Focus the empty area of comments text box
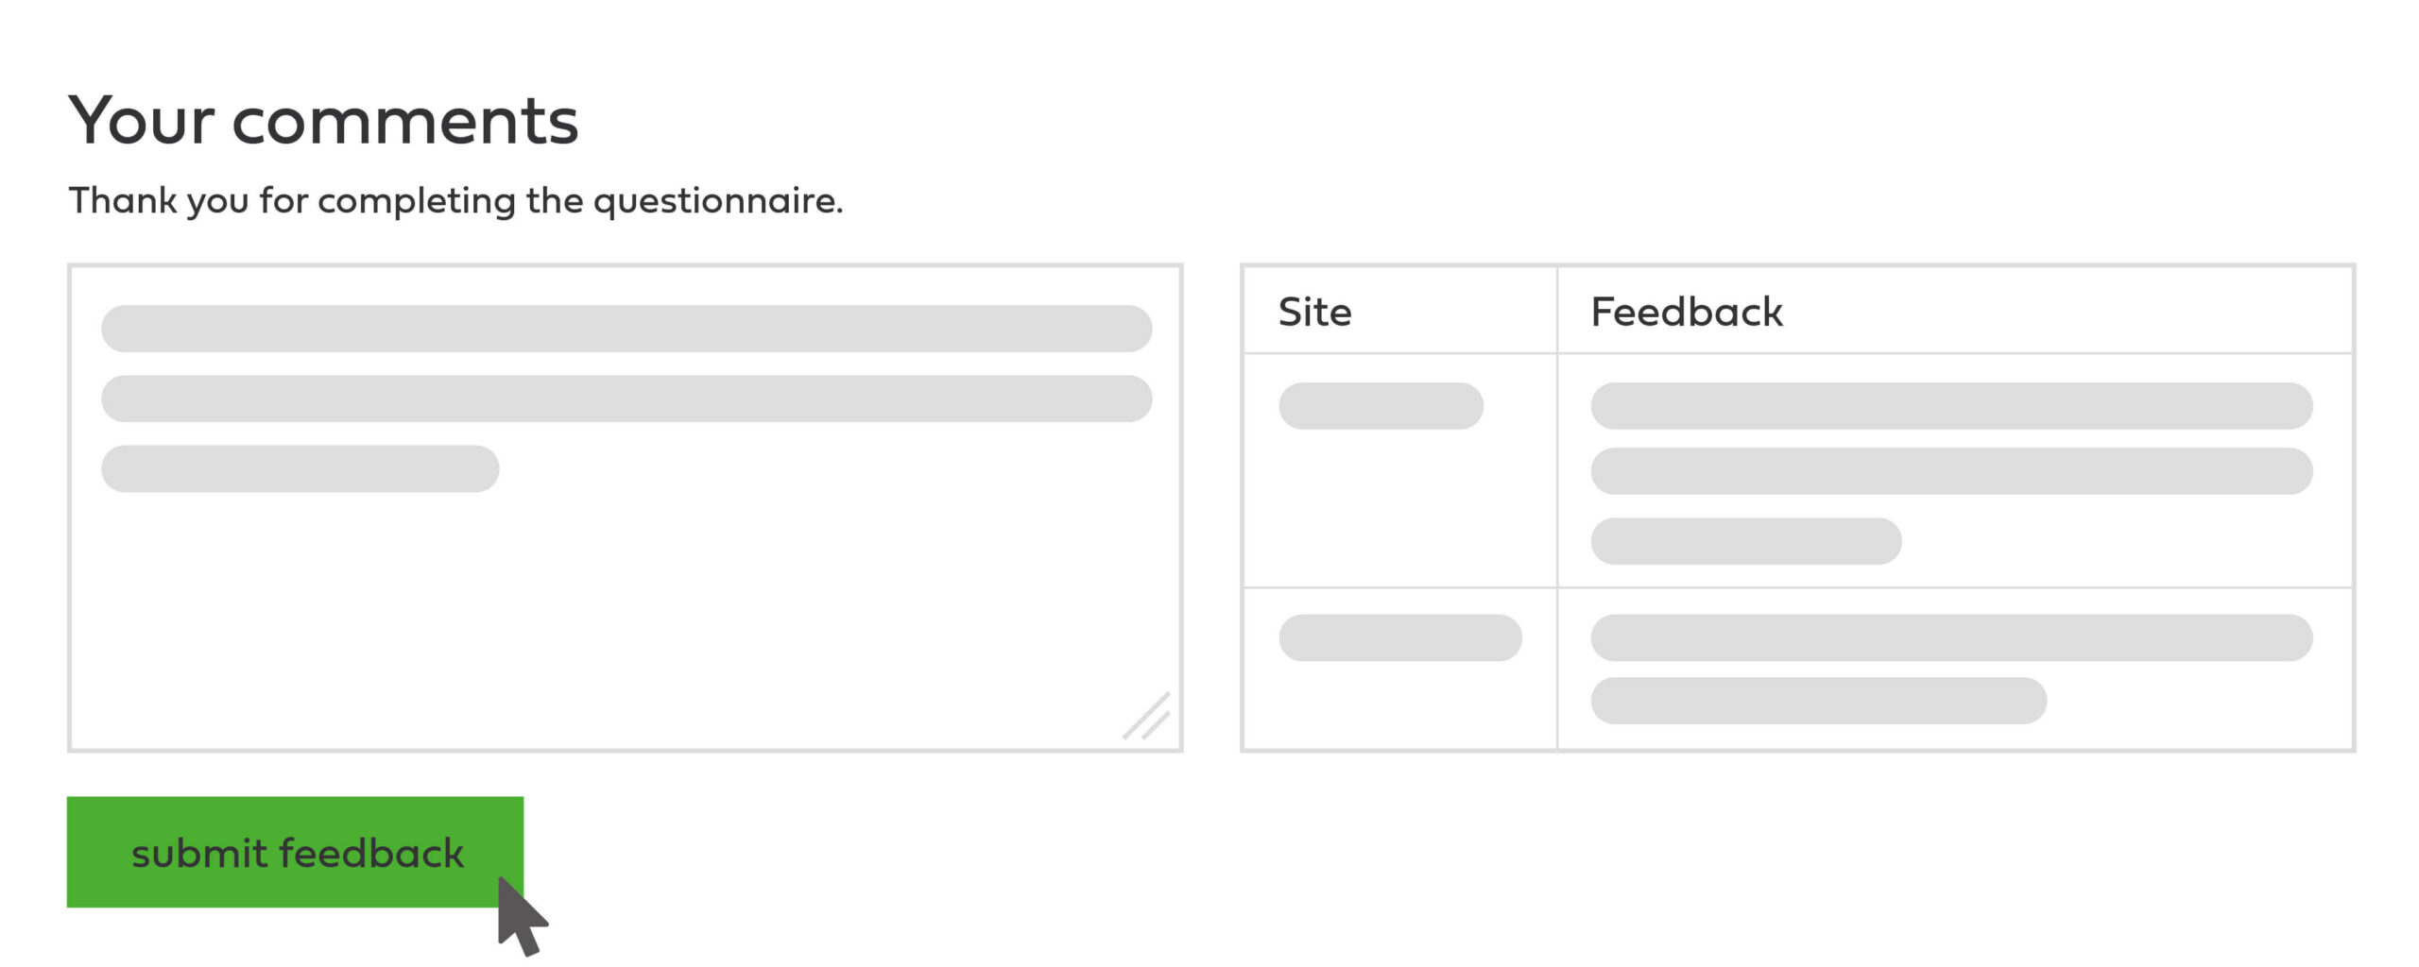Viewport: 2419px width, 967px height. coord(624,614)
